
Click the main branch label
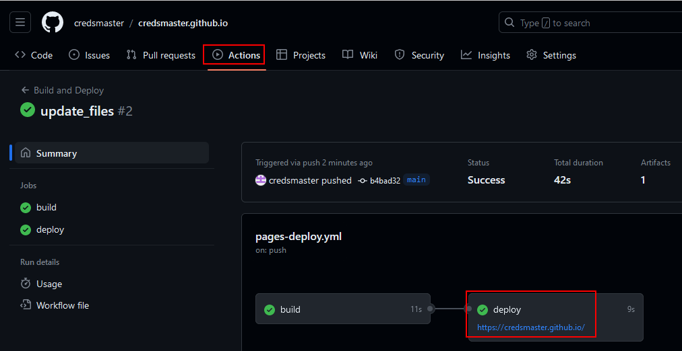tap(416, 180)
